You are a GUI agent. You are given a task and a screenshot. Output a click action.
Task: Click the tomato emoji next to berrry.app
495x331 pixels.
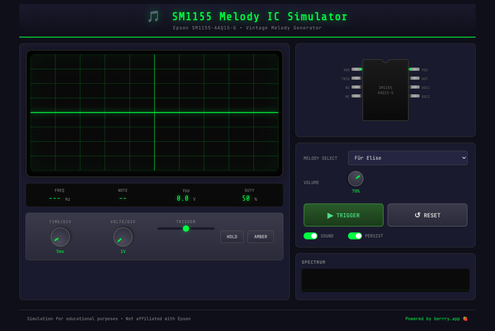click(464, 318)
